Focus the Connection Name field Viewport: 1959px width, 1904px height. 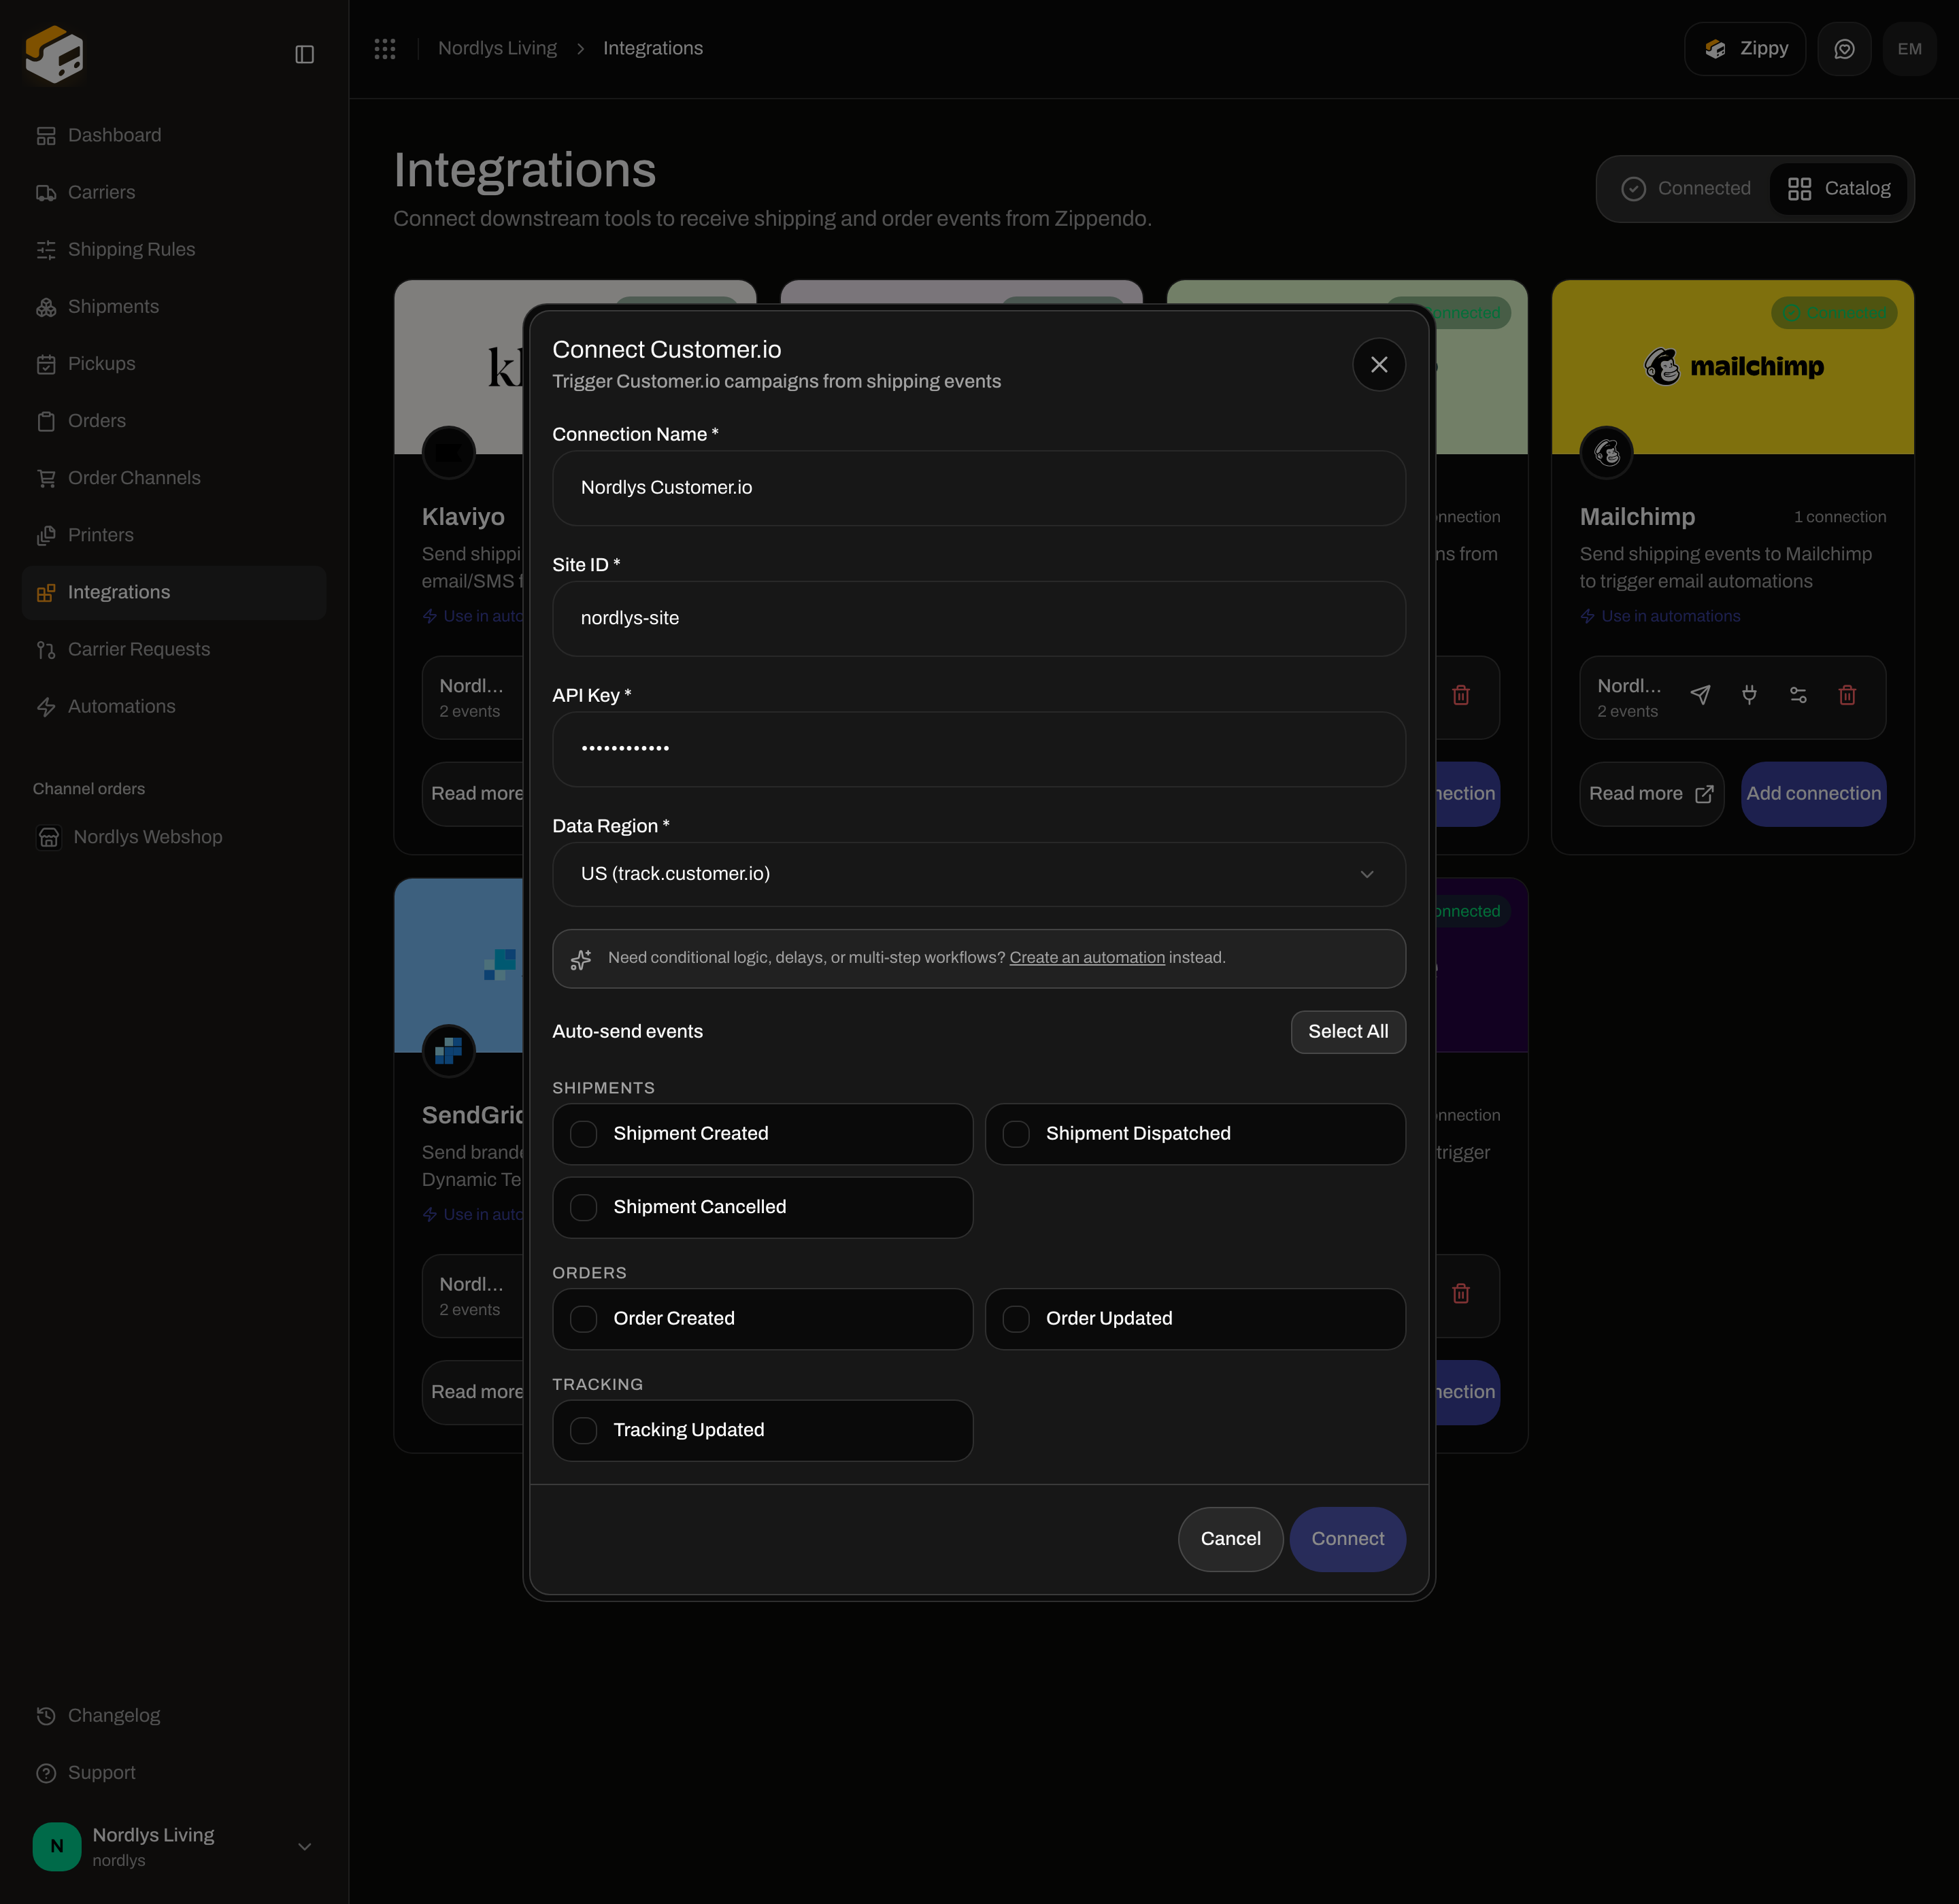pos(979,488)
